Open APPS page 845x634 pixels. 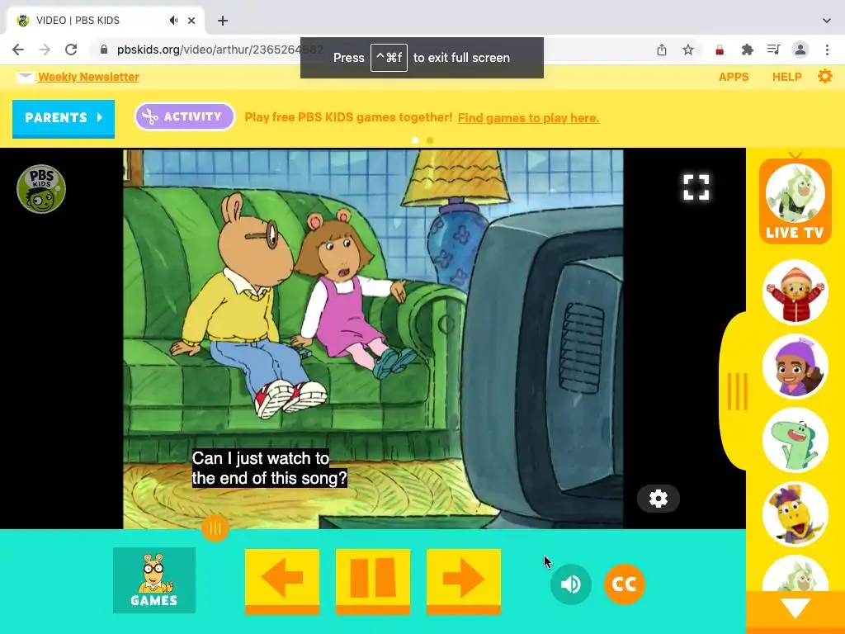point(734,77)
